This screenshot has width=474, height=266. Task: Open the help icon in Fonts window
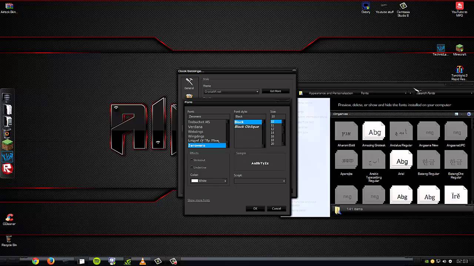pyautogui.click(x=469, y=114)
